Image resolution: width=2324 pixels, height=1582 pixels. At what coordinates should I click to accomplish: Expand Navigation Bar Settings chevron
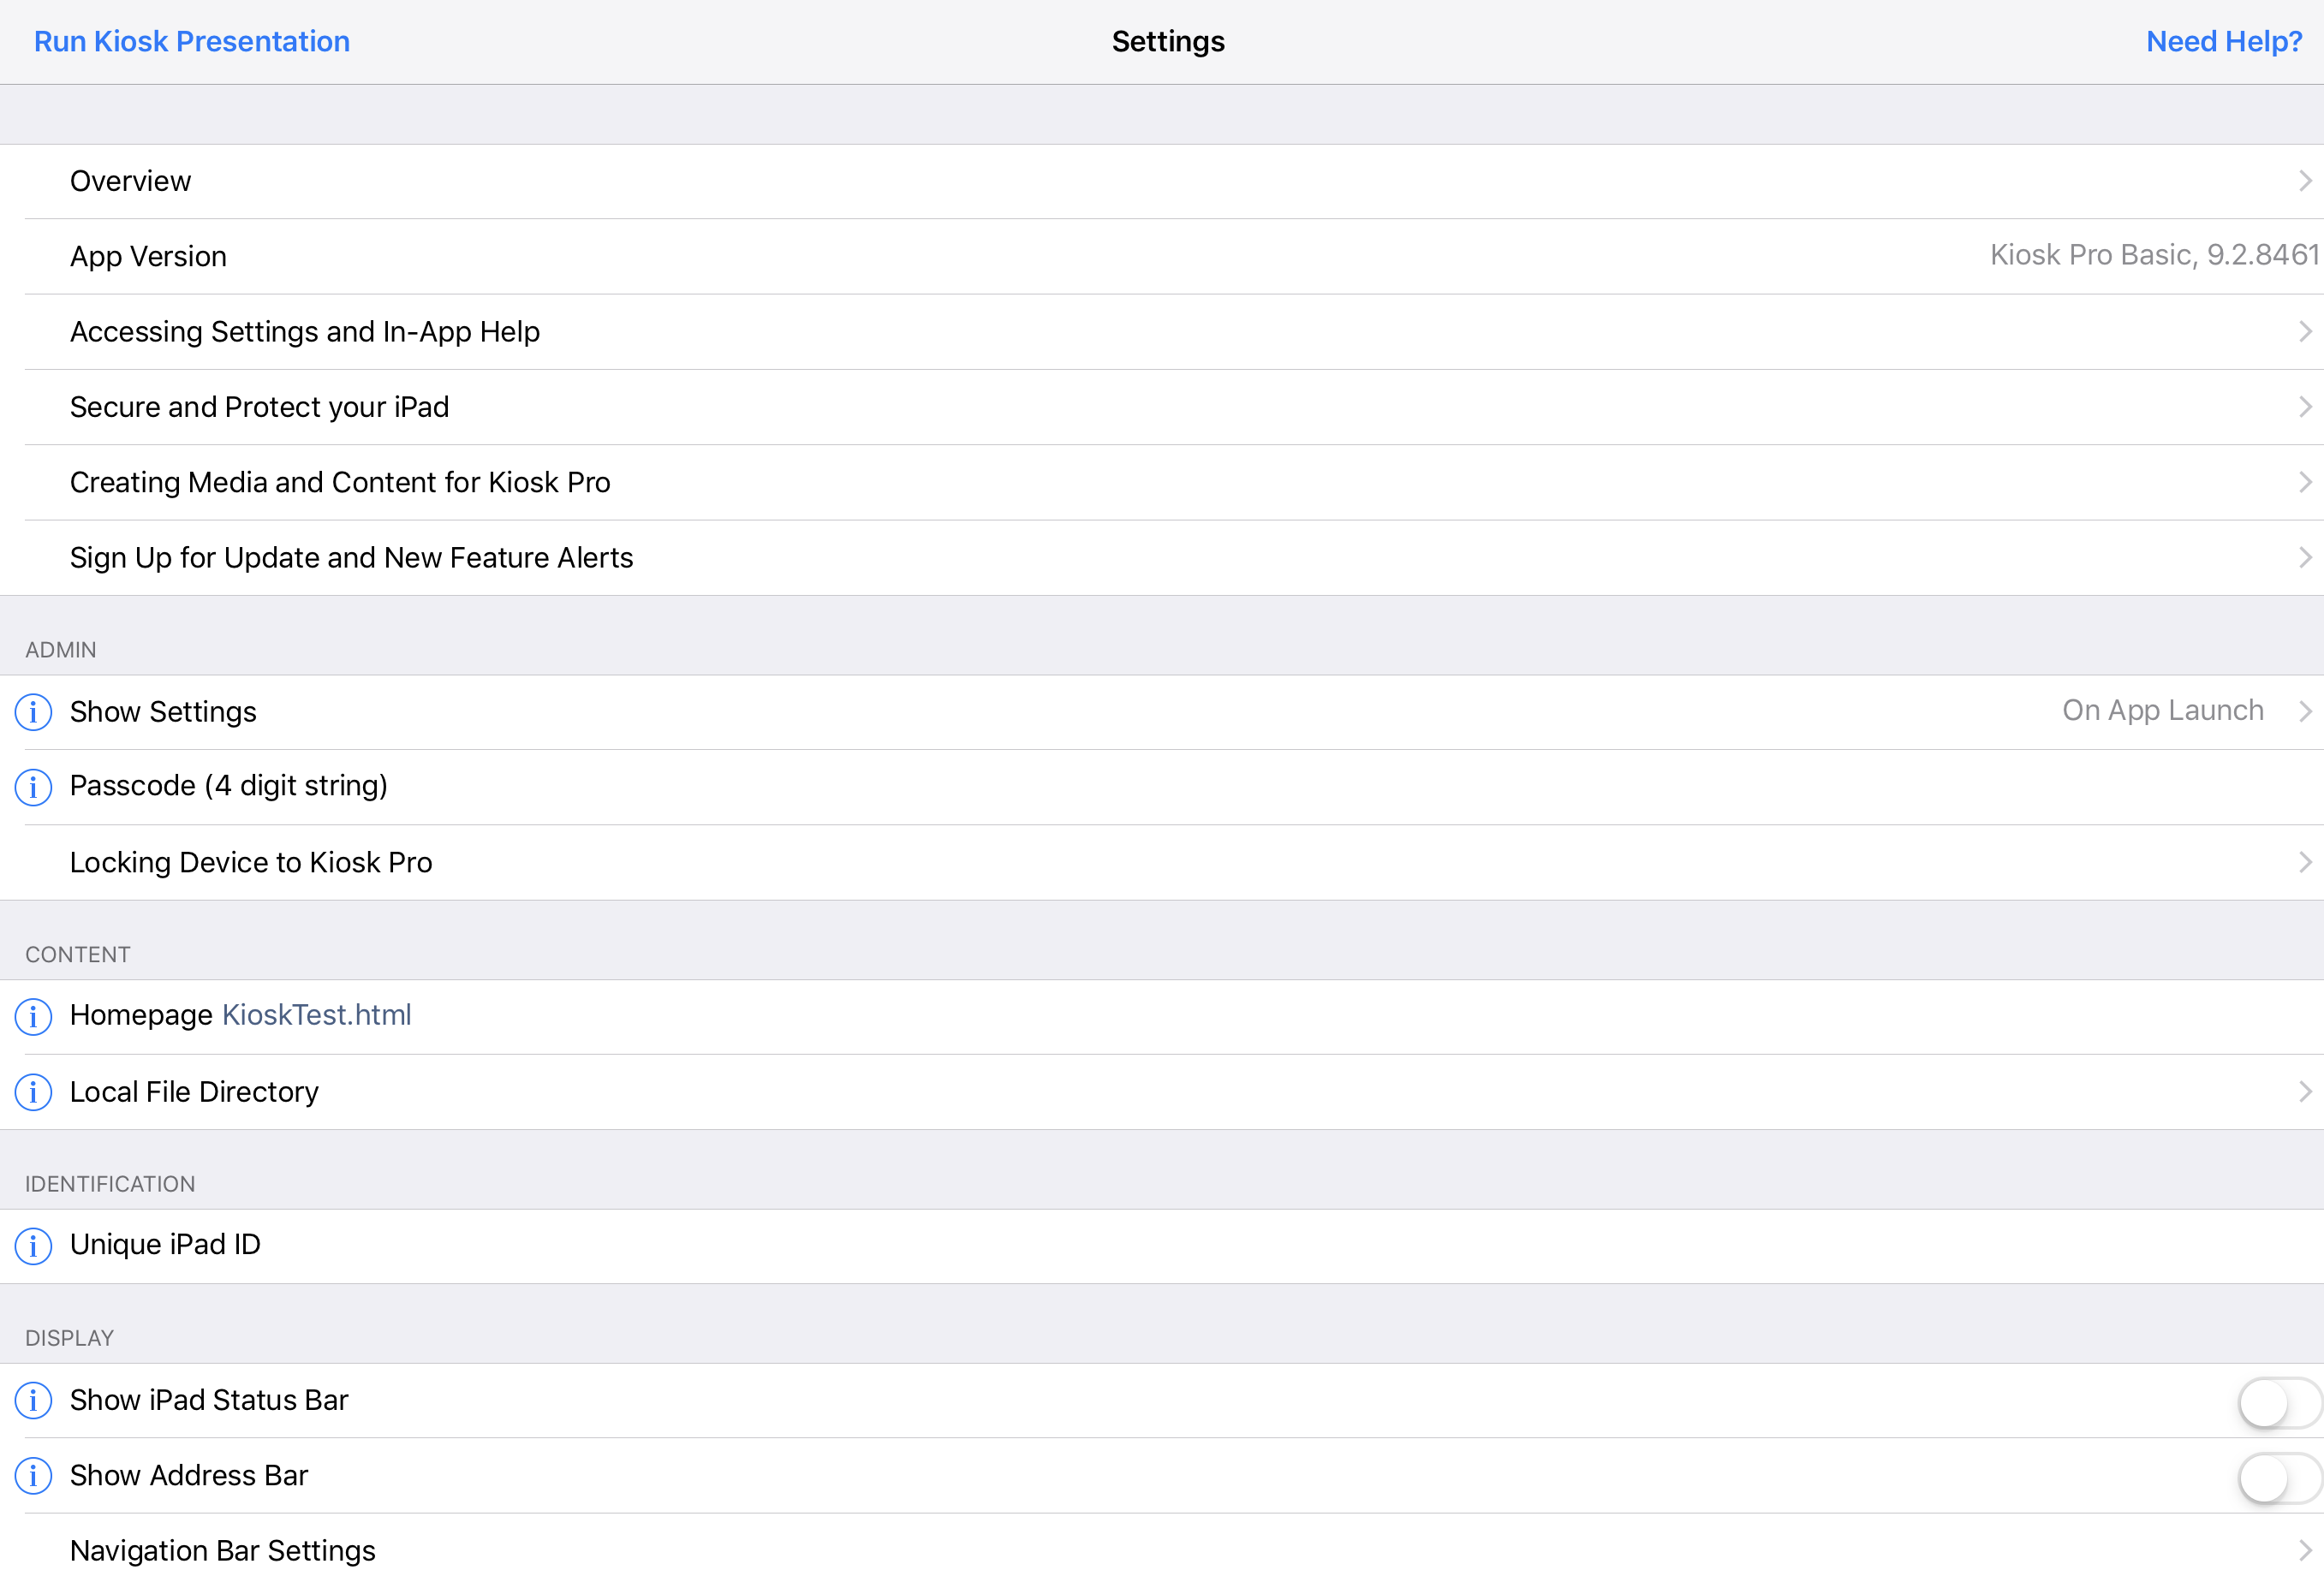2304,1551
